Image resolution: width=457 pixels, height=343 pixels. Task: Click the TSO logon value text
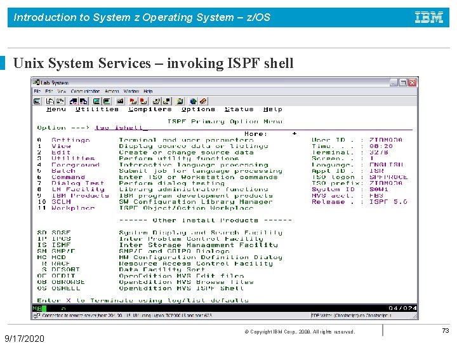click(x=388, y=177)
